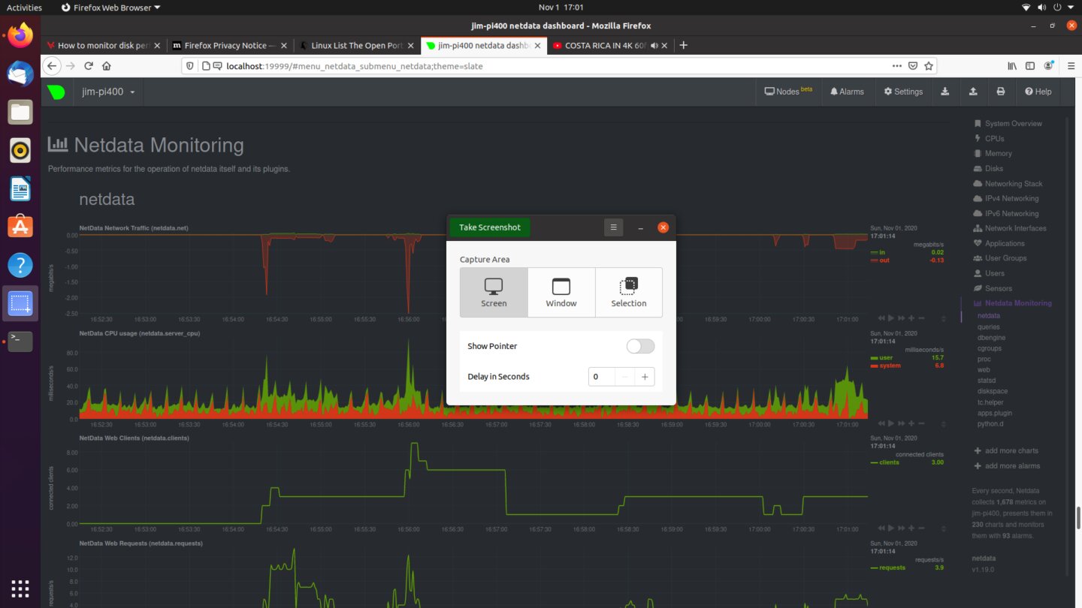Select the diskspace submenu item
This screenshot has width=1082, height=608.
coord(993,391)
